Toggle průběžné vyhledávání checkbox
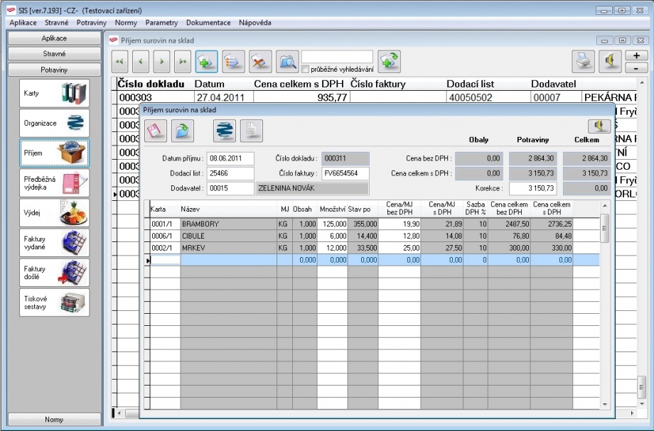This screenshot has height=431, width=654. pos(305,69)
